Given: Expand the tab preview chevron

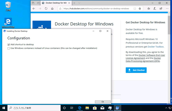Looking at the screenshot, I should pyautogui.click(x=79, y=3).
